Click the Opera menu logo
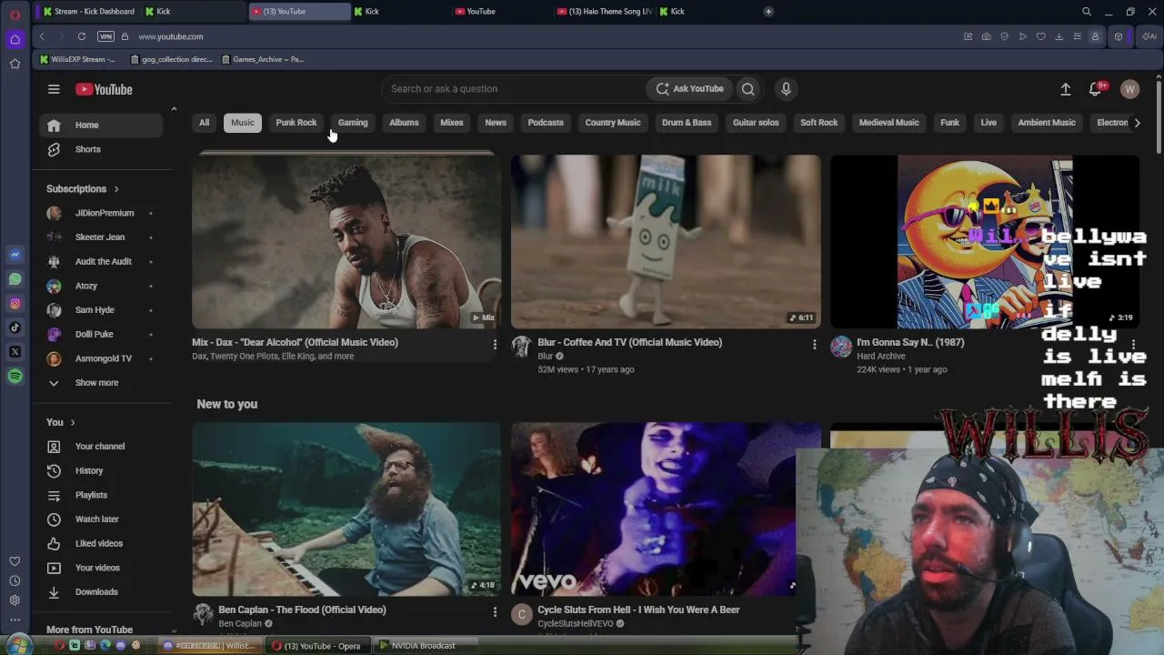The image size is (1164, 655). (x=15, y=15)
